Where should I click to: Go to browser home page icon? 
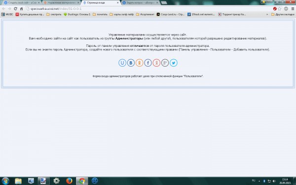[22, 9]
